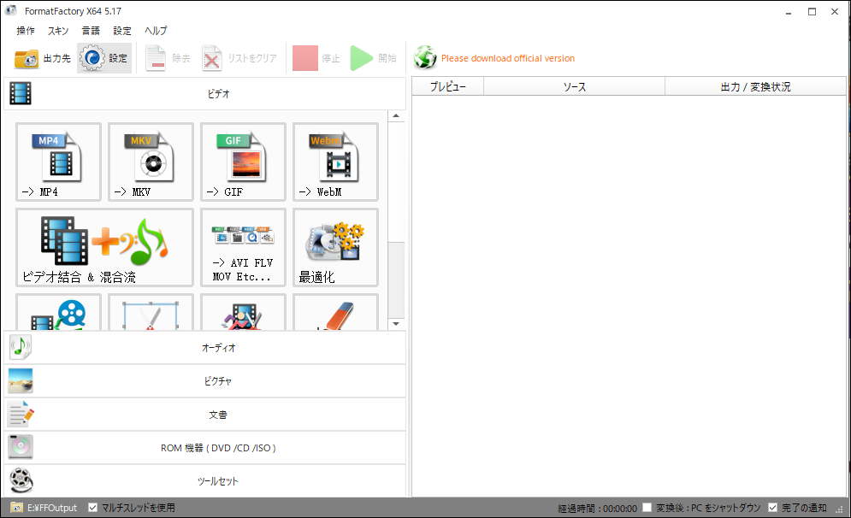Open the スキン skin menu
This screenshot has height=518, width=851.
58,31
